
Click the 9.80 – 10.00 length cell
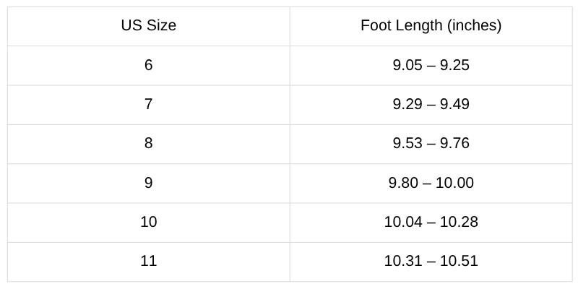431,184
